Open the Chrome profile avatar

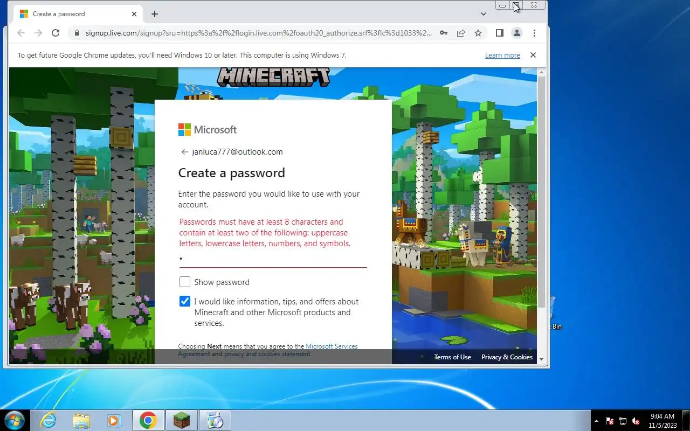(x=516, y=33)
